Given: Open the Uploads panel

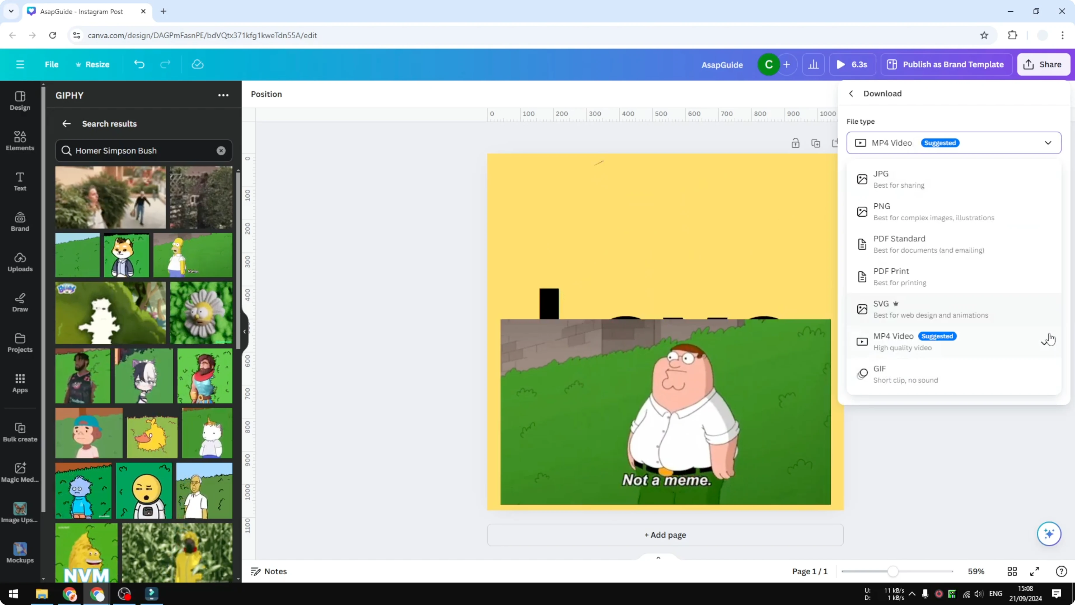Looking at the screenshot, I should tap(20, 262).
